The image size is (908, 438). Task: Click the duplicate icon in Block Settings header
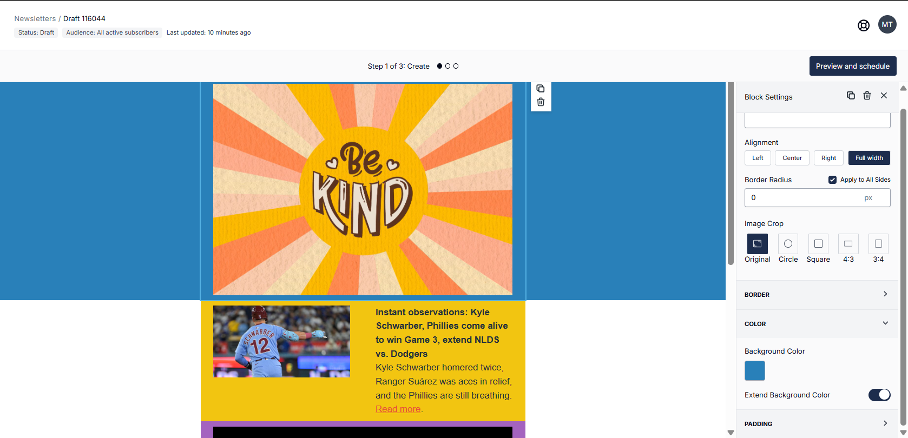(x=851, y=96)
